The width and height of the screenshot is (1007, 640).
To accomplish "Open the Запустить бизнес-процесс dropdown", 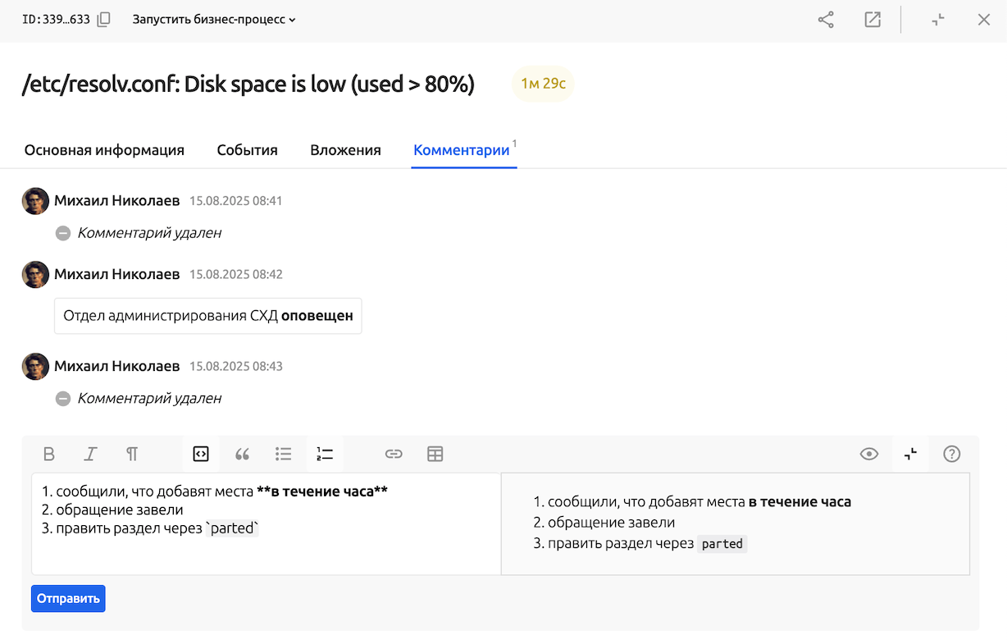I will [x=213, y=19].
